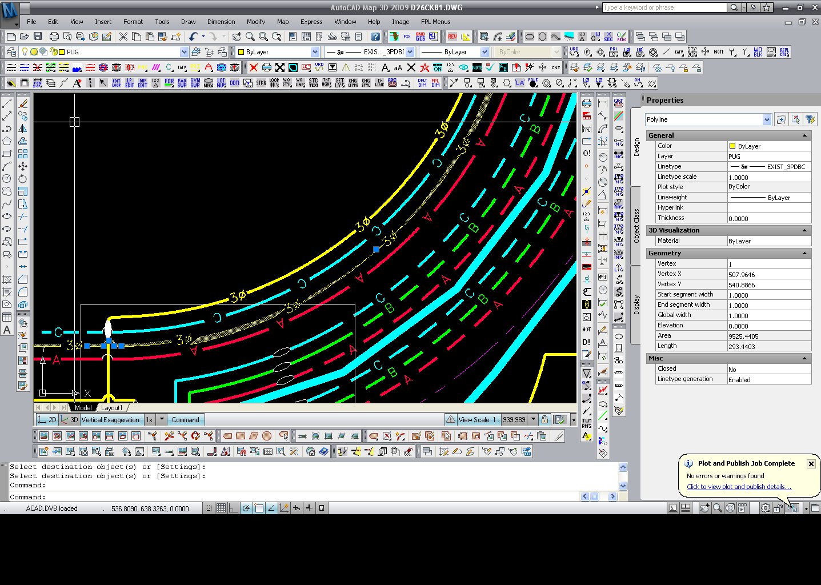Open the Modify menu
Screen dimensions: 821x585
(256, 22)
